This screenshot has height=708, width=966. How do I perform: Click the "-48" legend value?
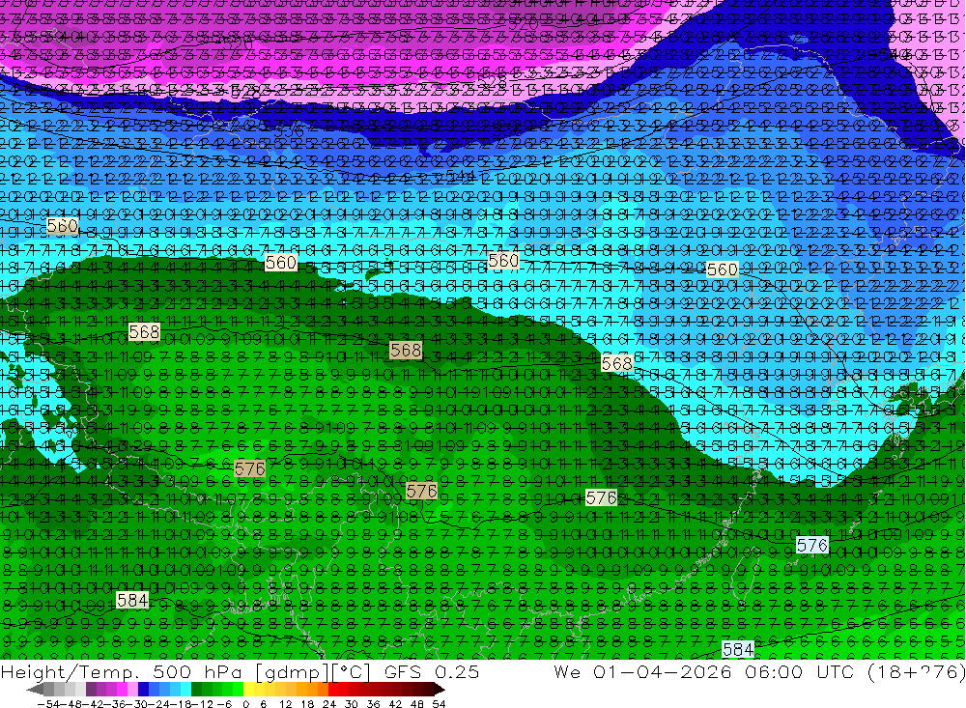71,704
